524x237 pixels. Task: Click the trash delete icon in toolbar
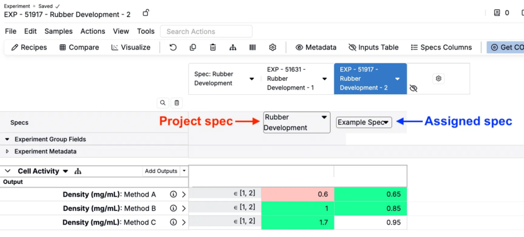[x=213, y=48]
